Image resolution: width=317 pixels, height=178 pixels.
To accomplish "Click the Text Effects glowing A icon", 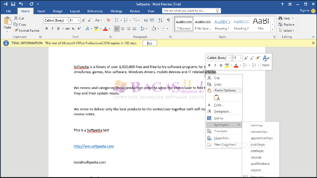I will pos(87,29).
